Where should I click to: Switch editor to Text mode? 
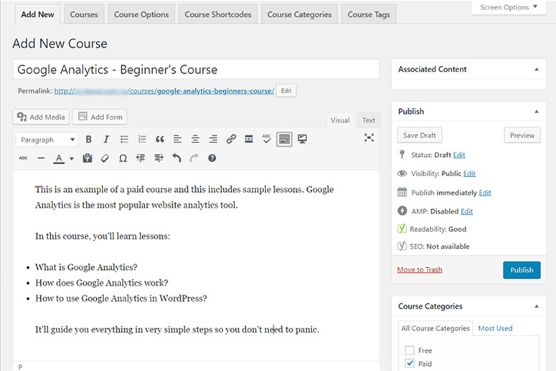point(369,120)
